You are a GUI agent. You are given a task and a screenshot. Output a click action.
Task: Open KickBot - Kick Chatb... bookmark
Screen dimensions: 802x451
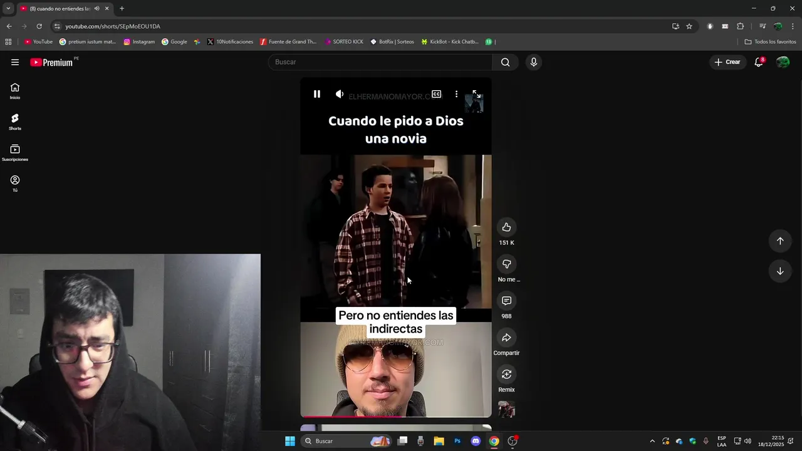pos(450,42)
